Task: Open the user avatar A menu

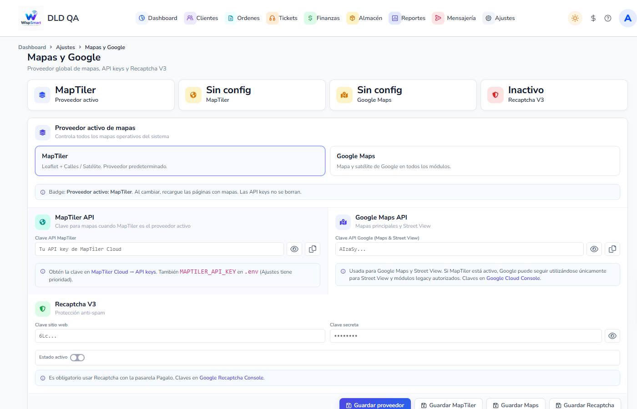Action: (x=628, y=18)
